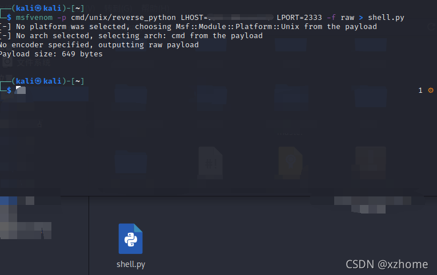Screen dimensions: 437x275
Task: Click the LPORT=2333 argument
Action: pyautogui.click(x=299, y=18)
